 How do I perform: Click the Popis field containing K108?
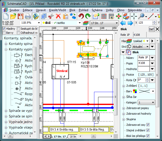click(143, 63)
